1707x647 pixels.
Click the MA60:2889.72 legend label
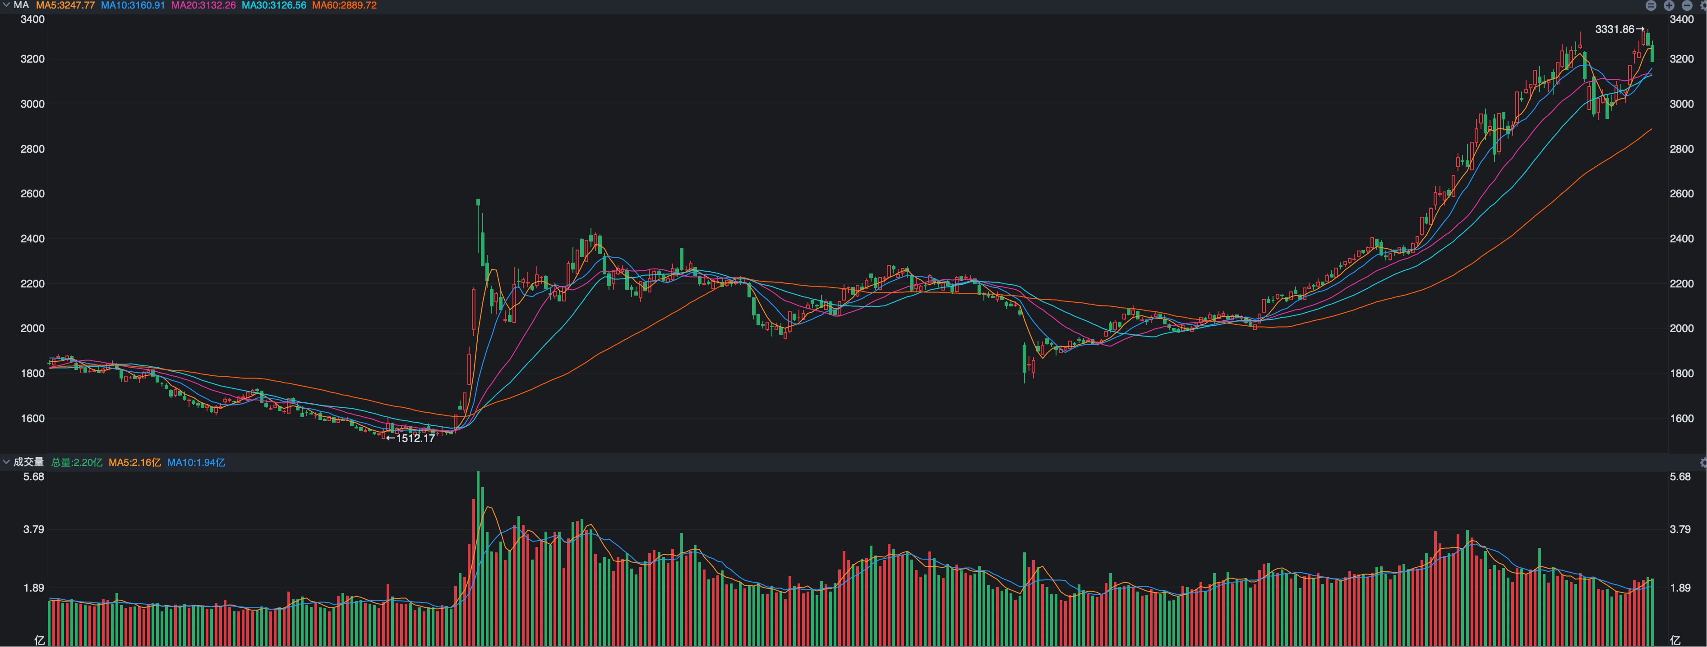344,5
